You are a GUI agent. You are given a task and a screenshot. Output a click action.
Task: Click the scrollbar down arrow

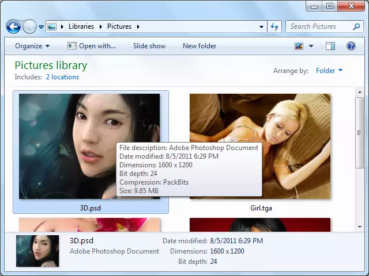(360, 227)
